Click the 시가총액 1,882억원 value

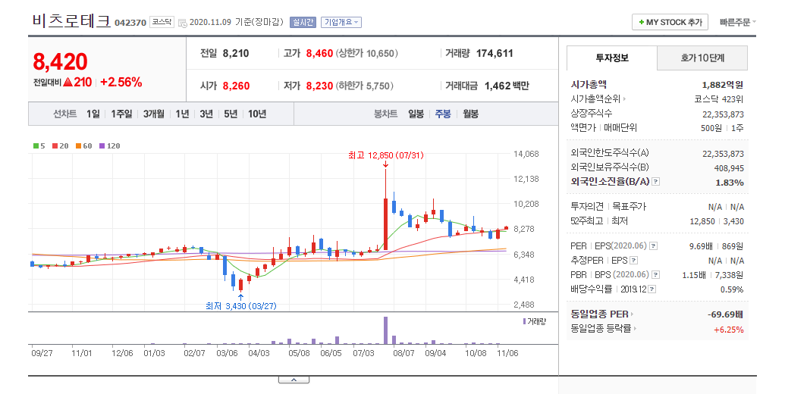(x=722, y=85)
